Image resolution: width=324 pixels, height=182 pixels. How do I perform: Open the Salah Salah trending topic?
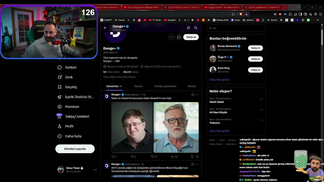pyautogui.click(x=217, y=102)
